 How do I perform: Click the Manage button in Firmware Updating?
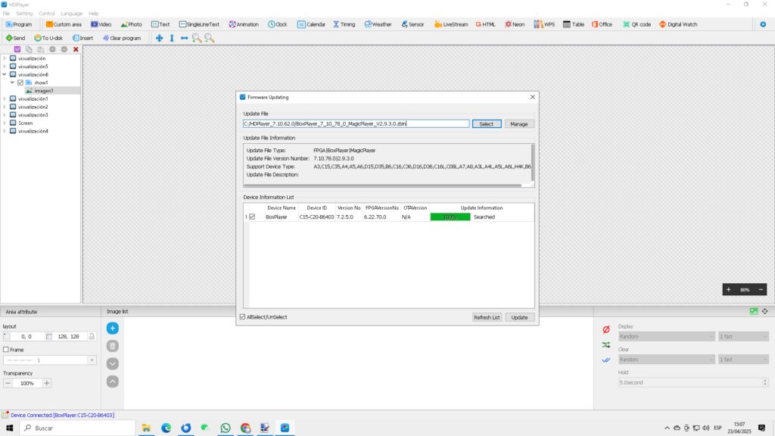click(x=519, y=124)
